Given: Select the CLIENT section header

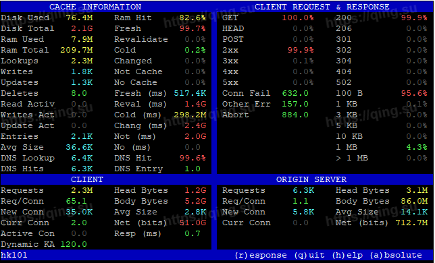Looking at the screenshot, I should click(87, 179).
